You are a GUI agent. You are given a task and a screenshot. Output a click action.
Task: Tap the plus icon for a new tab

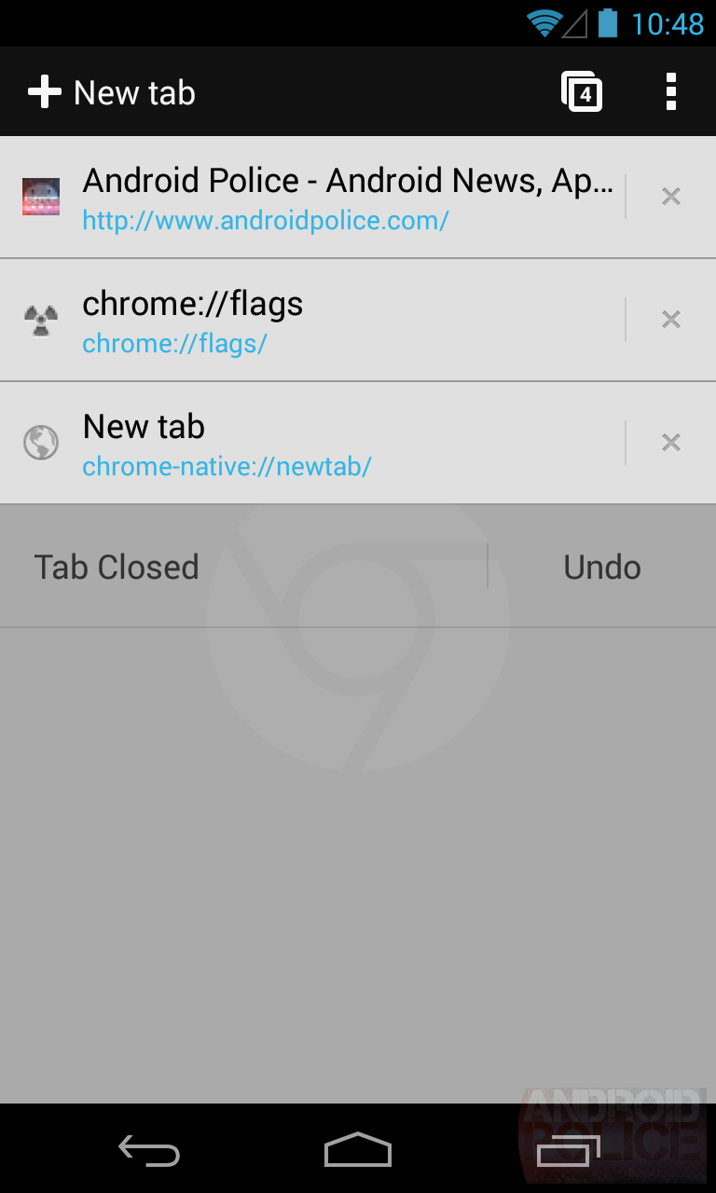pos(44,92)
